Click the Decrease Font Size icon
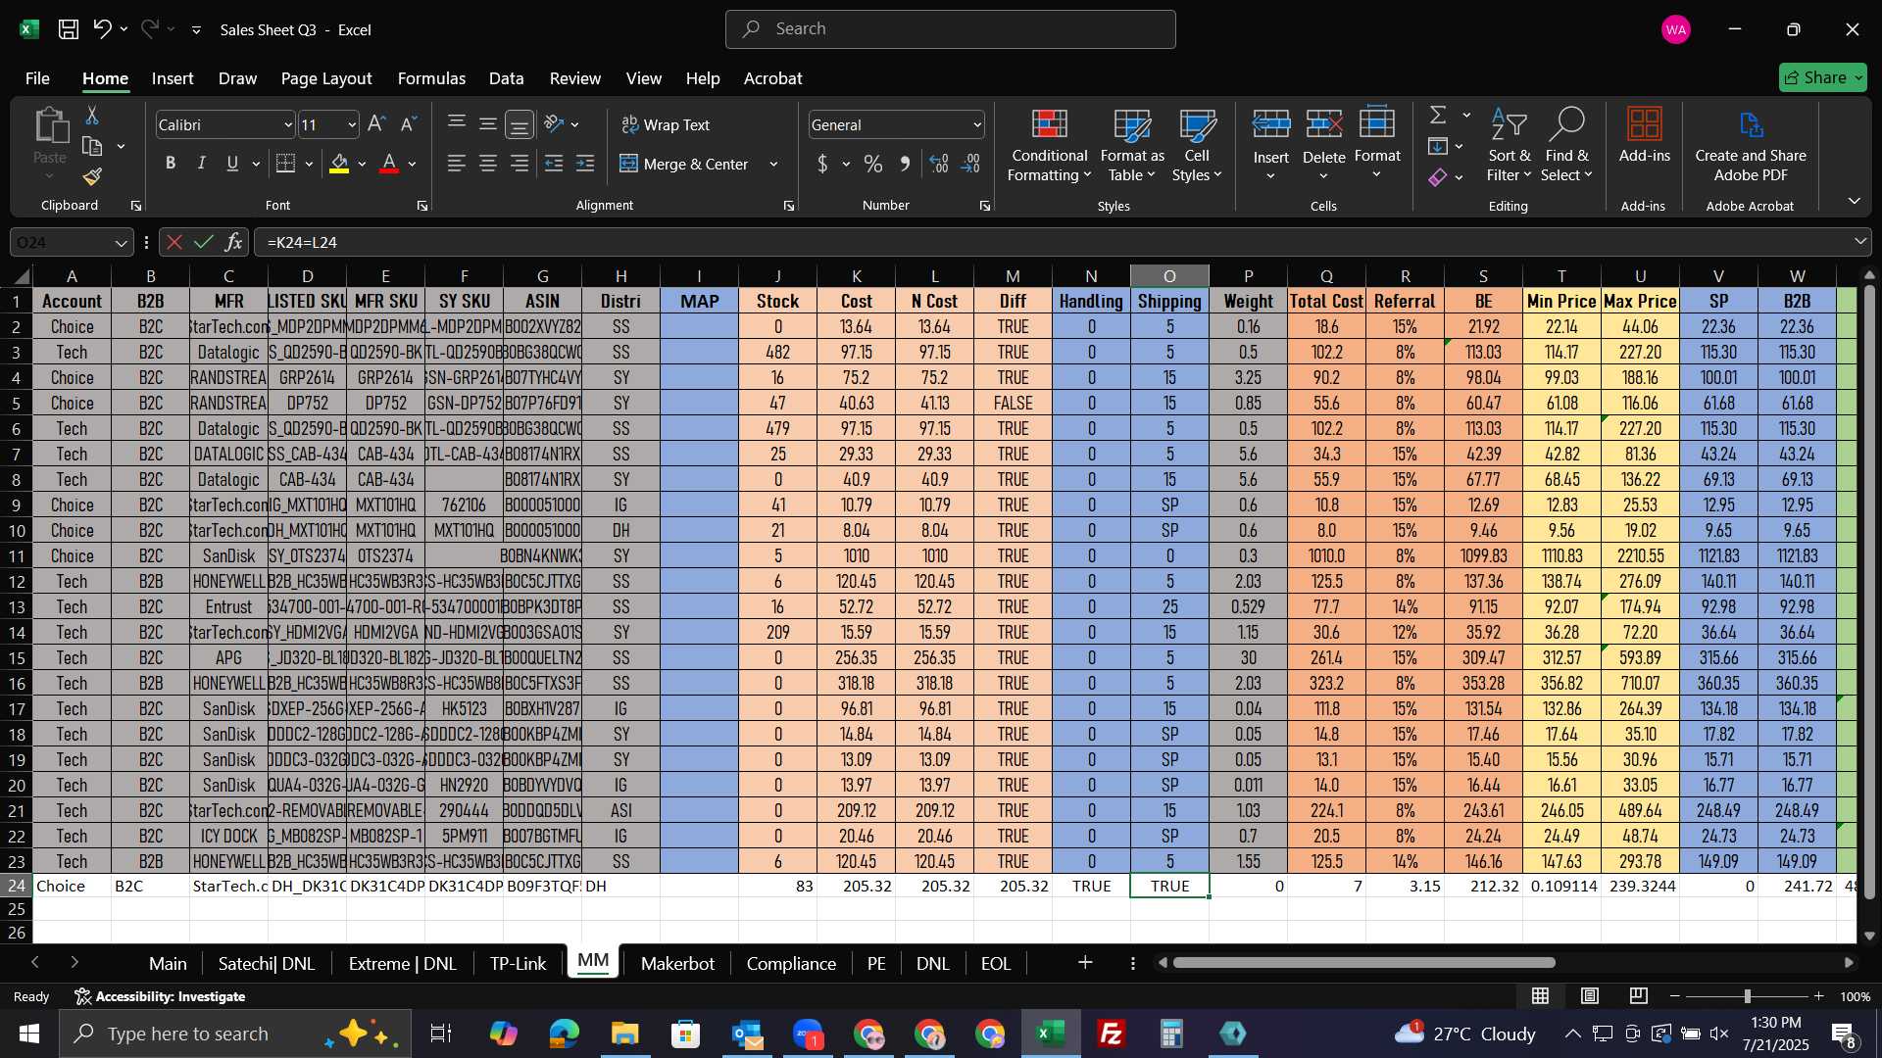1882x1058 pixels. click(409, 124)
